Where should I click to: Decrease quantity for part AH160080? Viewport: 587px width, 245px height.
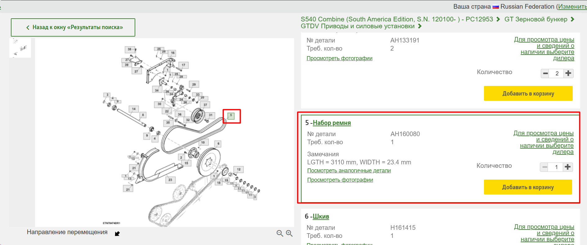545,167
